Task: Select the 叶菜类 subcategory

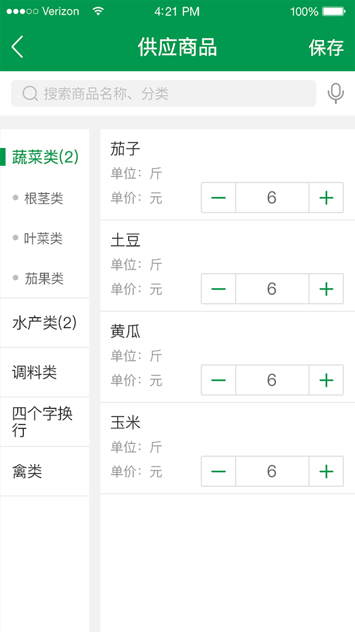Action: tap(43, 238)
